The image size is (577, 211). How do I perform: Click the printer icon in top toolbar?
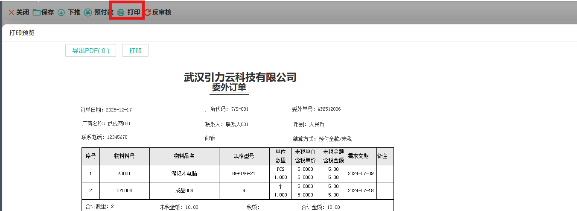pyautogui.click(x=121, y=12)
